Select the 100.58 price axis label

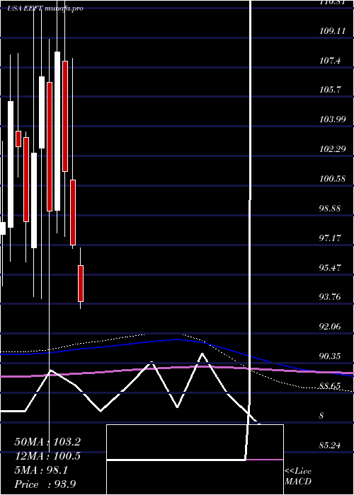pos(332,179)
